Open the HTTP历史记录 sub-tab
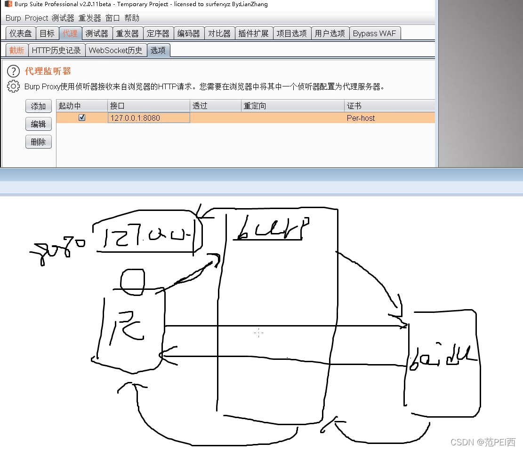 [56, 50]
